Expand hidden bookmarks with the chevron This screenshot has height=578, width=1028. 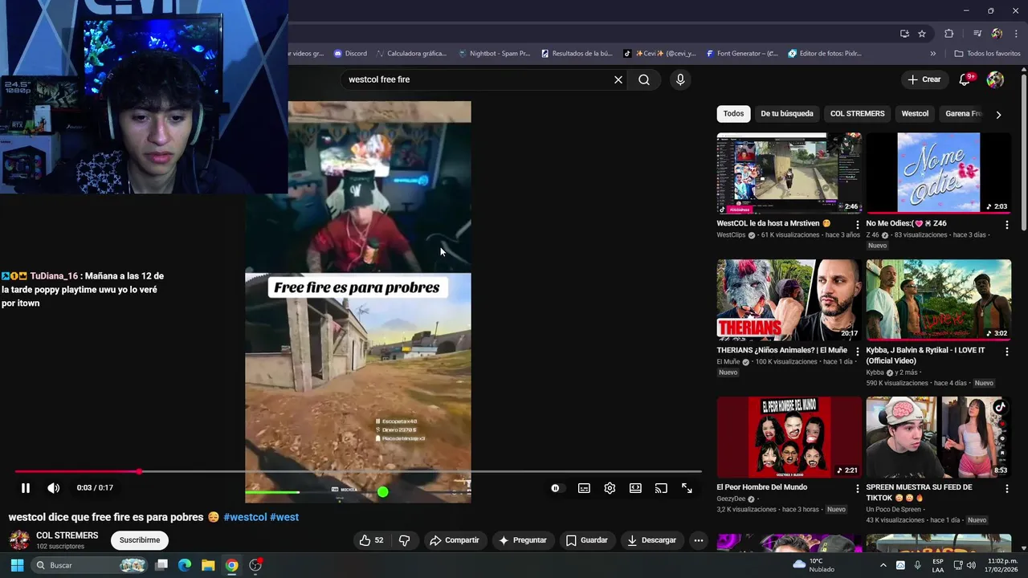pos(932,54)
